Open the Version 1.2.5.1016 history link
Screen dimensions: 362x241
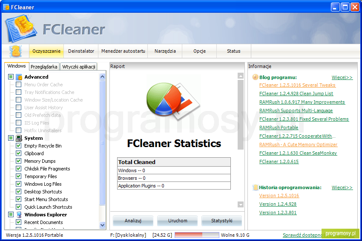[x=279, y=196]
